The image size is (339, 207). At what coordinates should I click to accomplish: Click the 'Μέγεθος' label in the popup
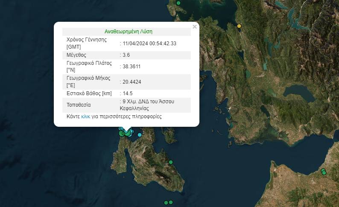click(x=76, y=55)
